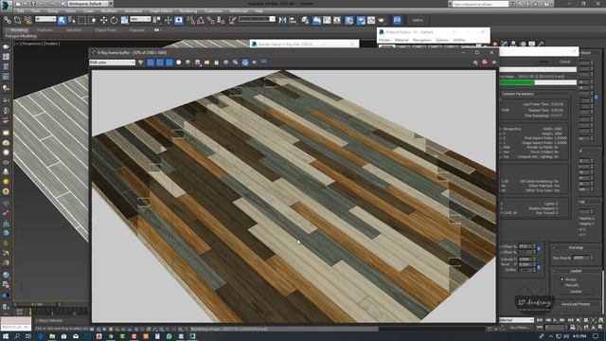Click the Max Boards input field
Viewport: 606px width, 341px height.
[x=580, y=258]
